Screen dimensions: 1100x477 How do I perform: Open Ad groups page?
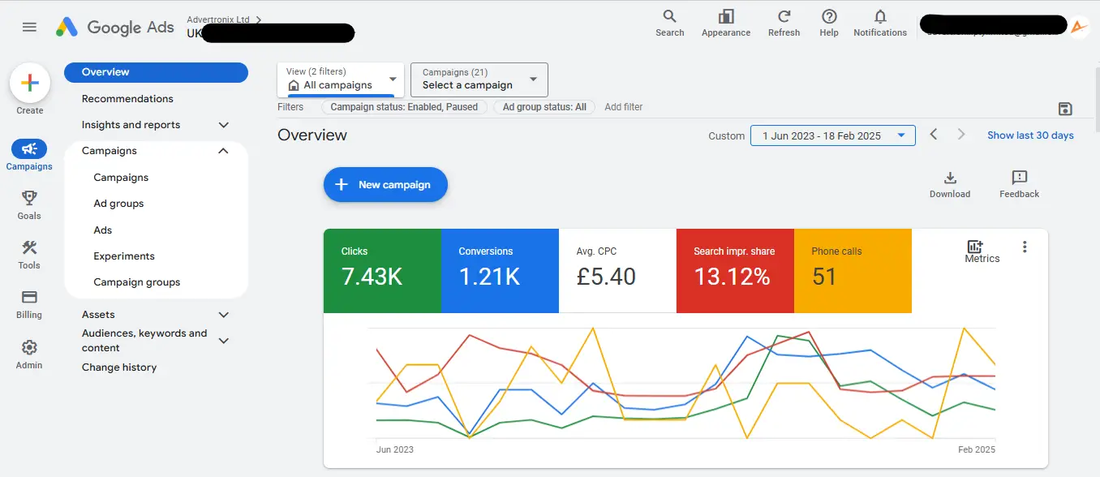118,204
